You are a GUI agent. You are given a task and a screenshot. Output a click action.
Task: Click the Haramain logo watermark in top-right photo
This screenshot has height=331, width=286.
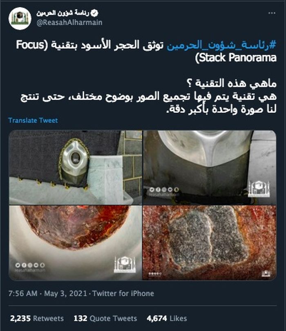tap(259, 189)
